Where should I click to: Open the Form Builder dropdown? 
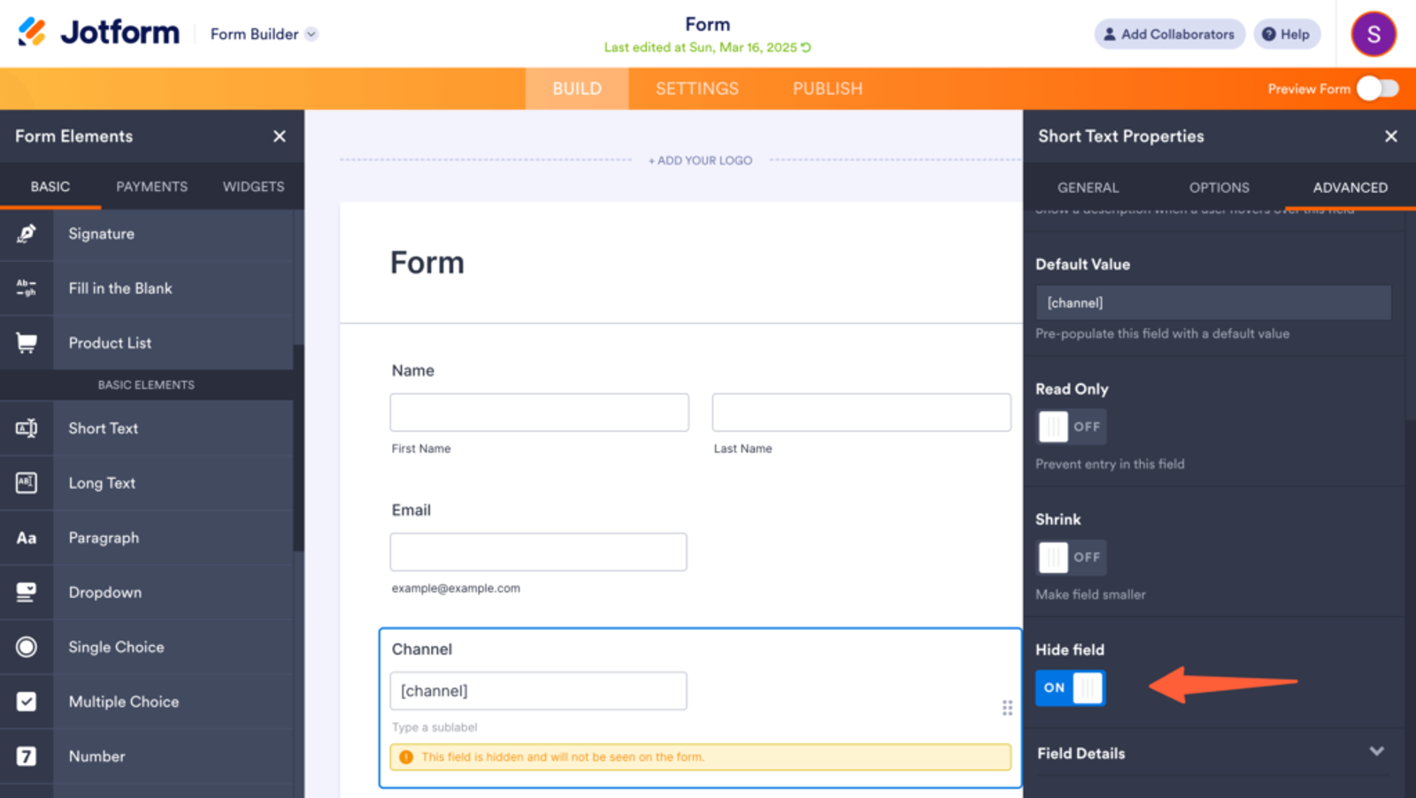(x=264, y=34)
